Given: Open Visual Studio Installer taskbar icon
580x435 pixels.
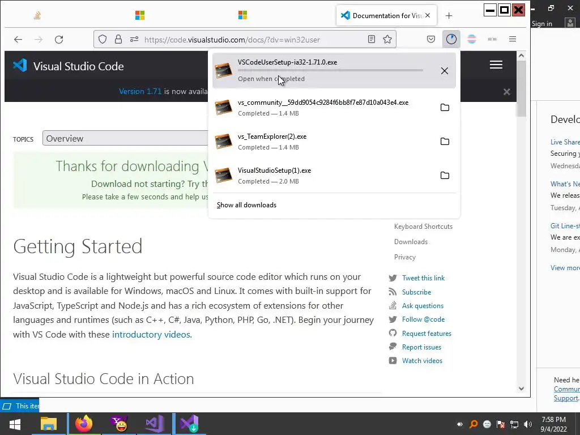Looking at the screenshot, I should click(x=189, y=424).
